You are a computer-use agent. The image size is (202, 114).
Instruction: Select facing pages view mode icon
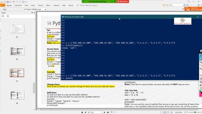pyautogui.click(x=168, y=112)
